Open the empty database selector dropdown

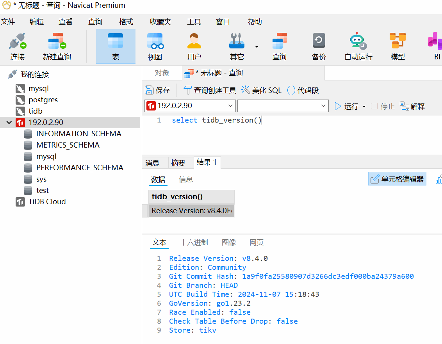coord(283,106)
